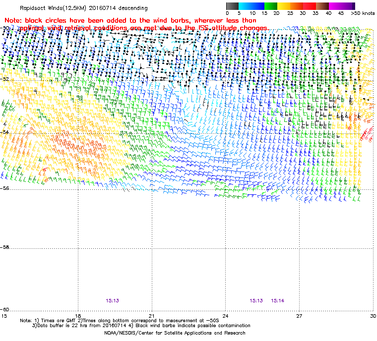Click the '40' legend scale label

(328, 13)
